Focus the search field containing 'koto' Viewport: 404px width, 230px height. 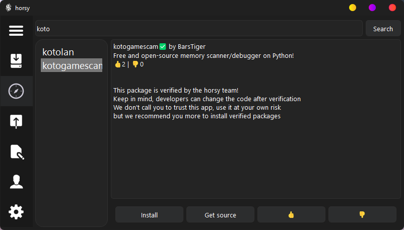pyautogui.click(x=199, y=29)
